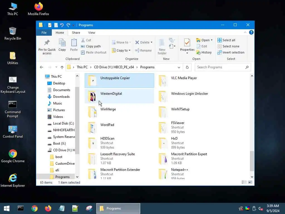Expand the Delete dropdown arrow
Image resolution: width=285 pixels, height=214 pixels.
[152, 42]
